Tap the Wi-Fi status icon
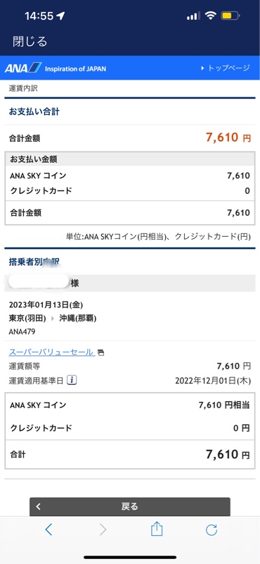The image size is (260, 564). point(211,16)
